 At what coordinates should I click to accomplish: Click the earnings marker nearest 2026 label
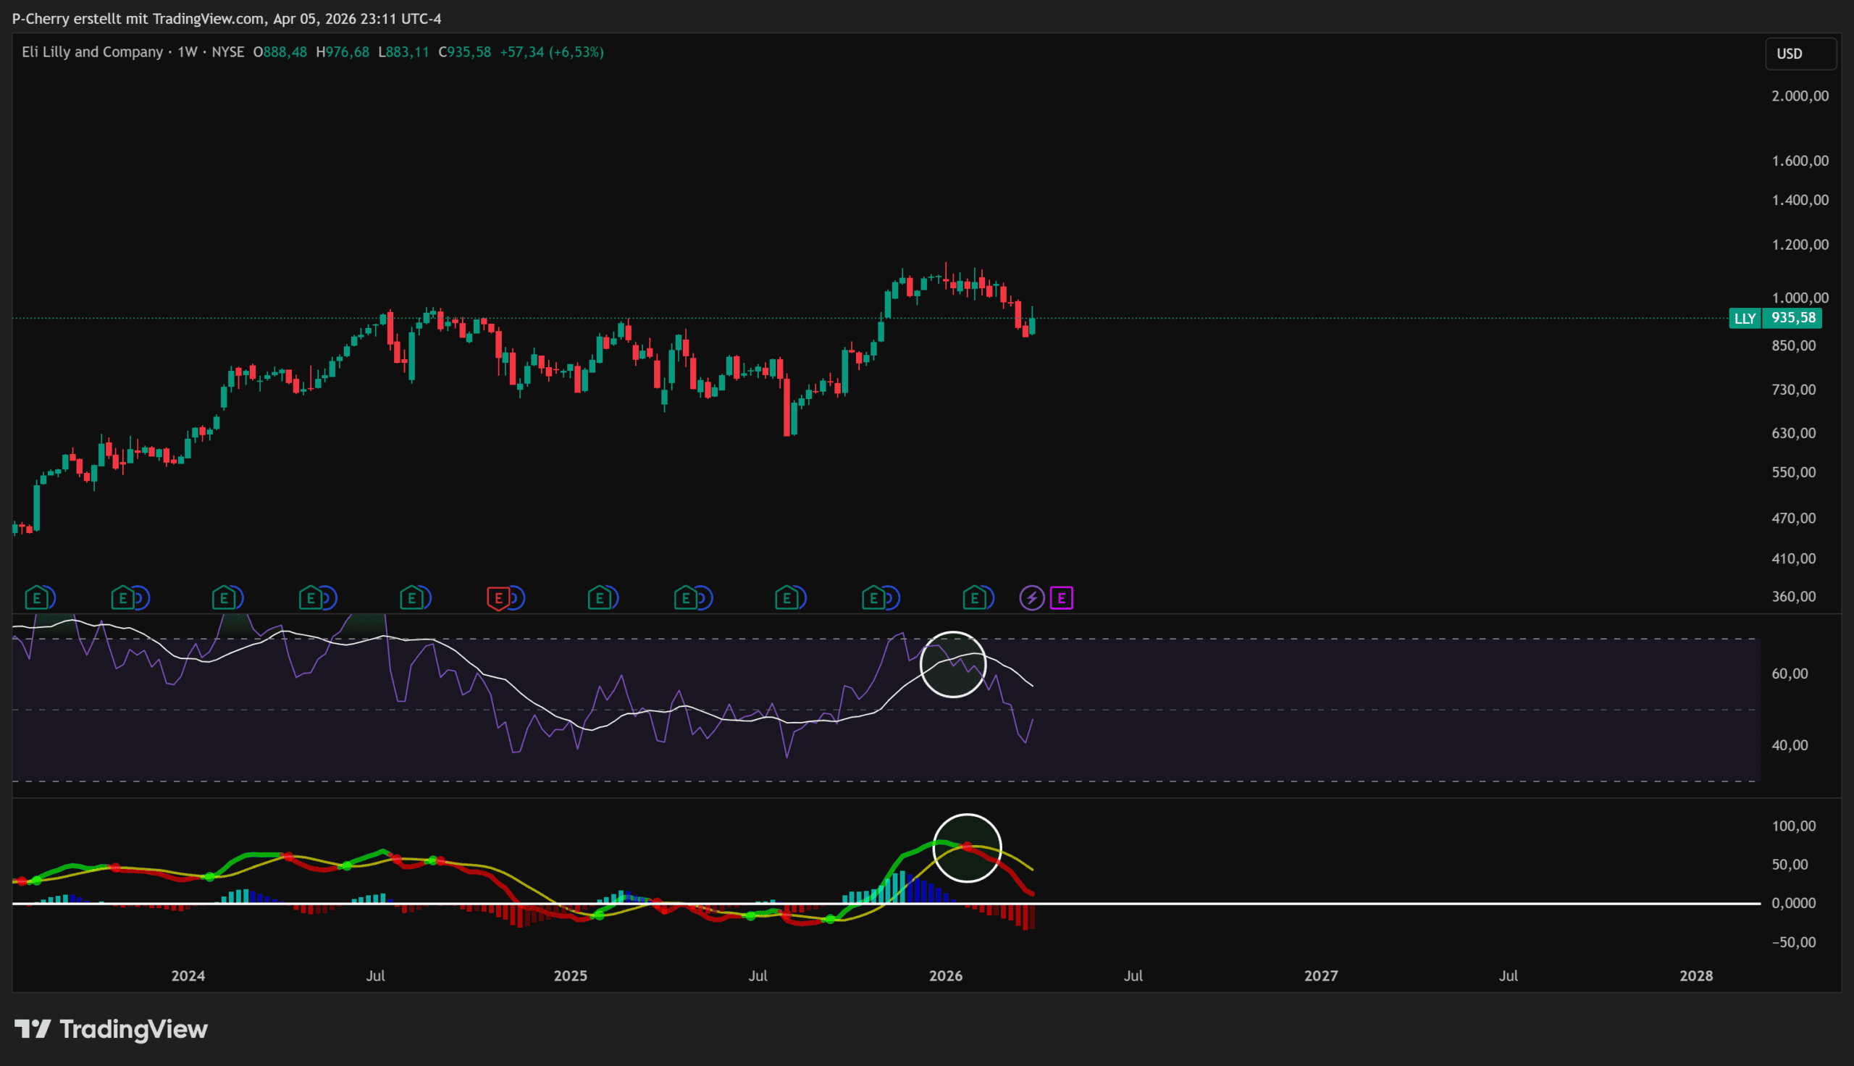973,598
